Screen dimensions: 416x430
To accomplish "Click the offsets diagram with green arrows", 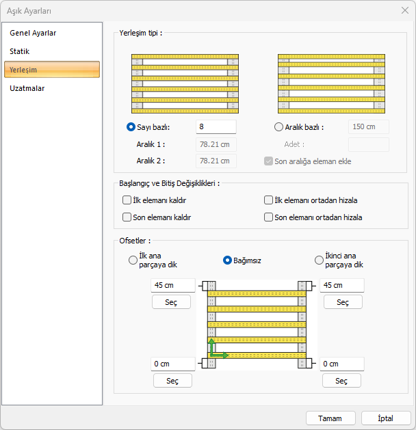I will (257, 324).
